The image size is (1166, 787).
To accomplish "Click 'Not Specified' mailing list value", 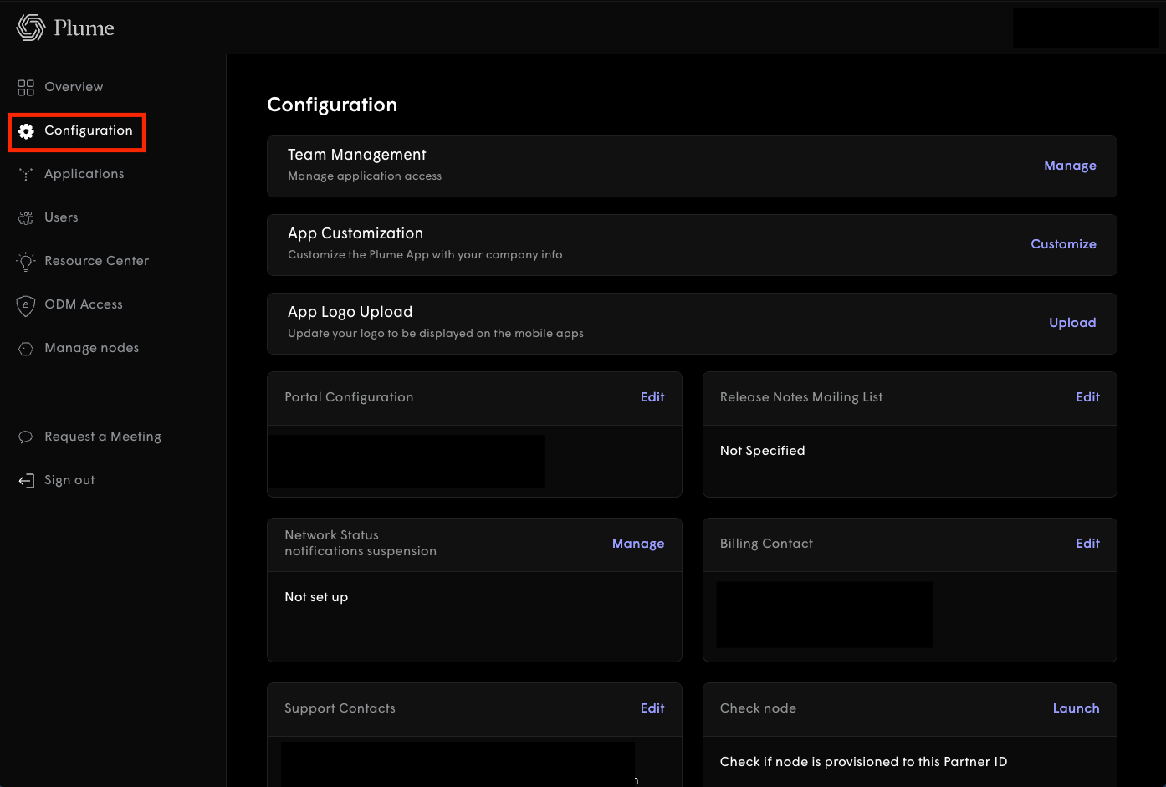I will click(762, 451).
